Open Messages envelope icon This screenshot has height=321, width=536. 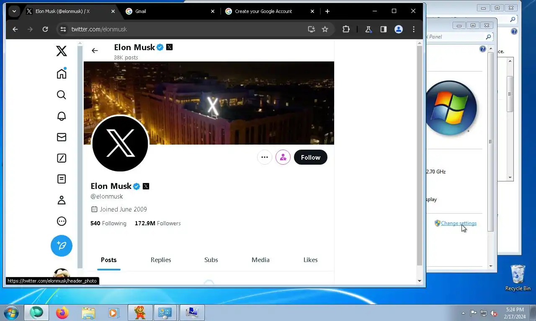tap(62, 137)
